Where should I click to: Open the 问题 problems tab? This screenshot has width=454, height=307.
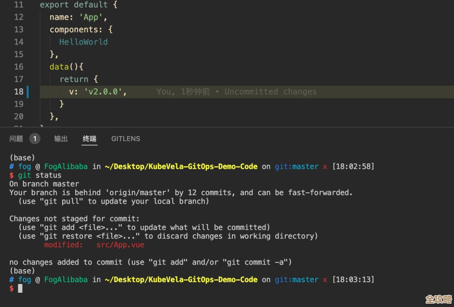(x=16, y=139)
